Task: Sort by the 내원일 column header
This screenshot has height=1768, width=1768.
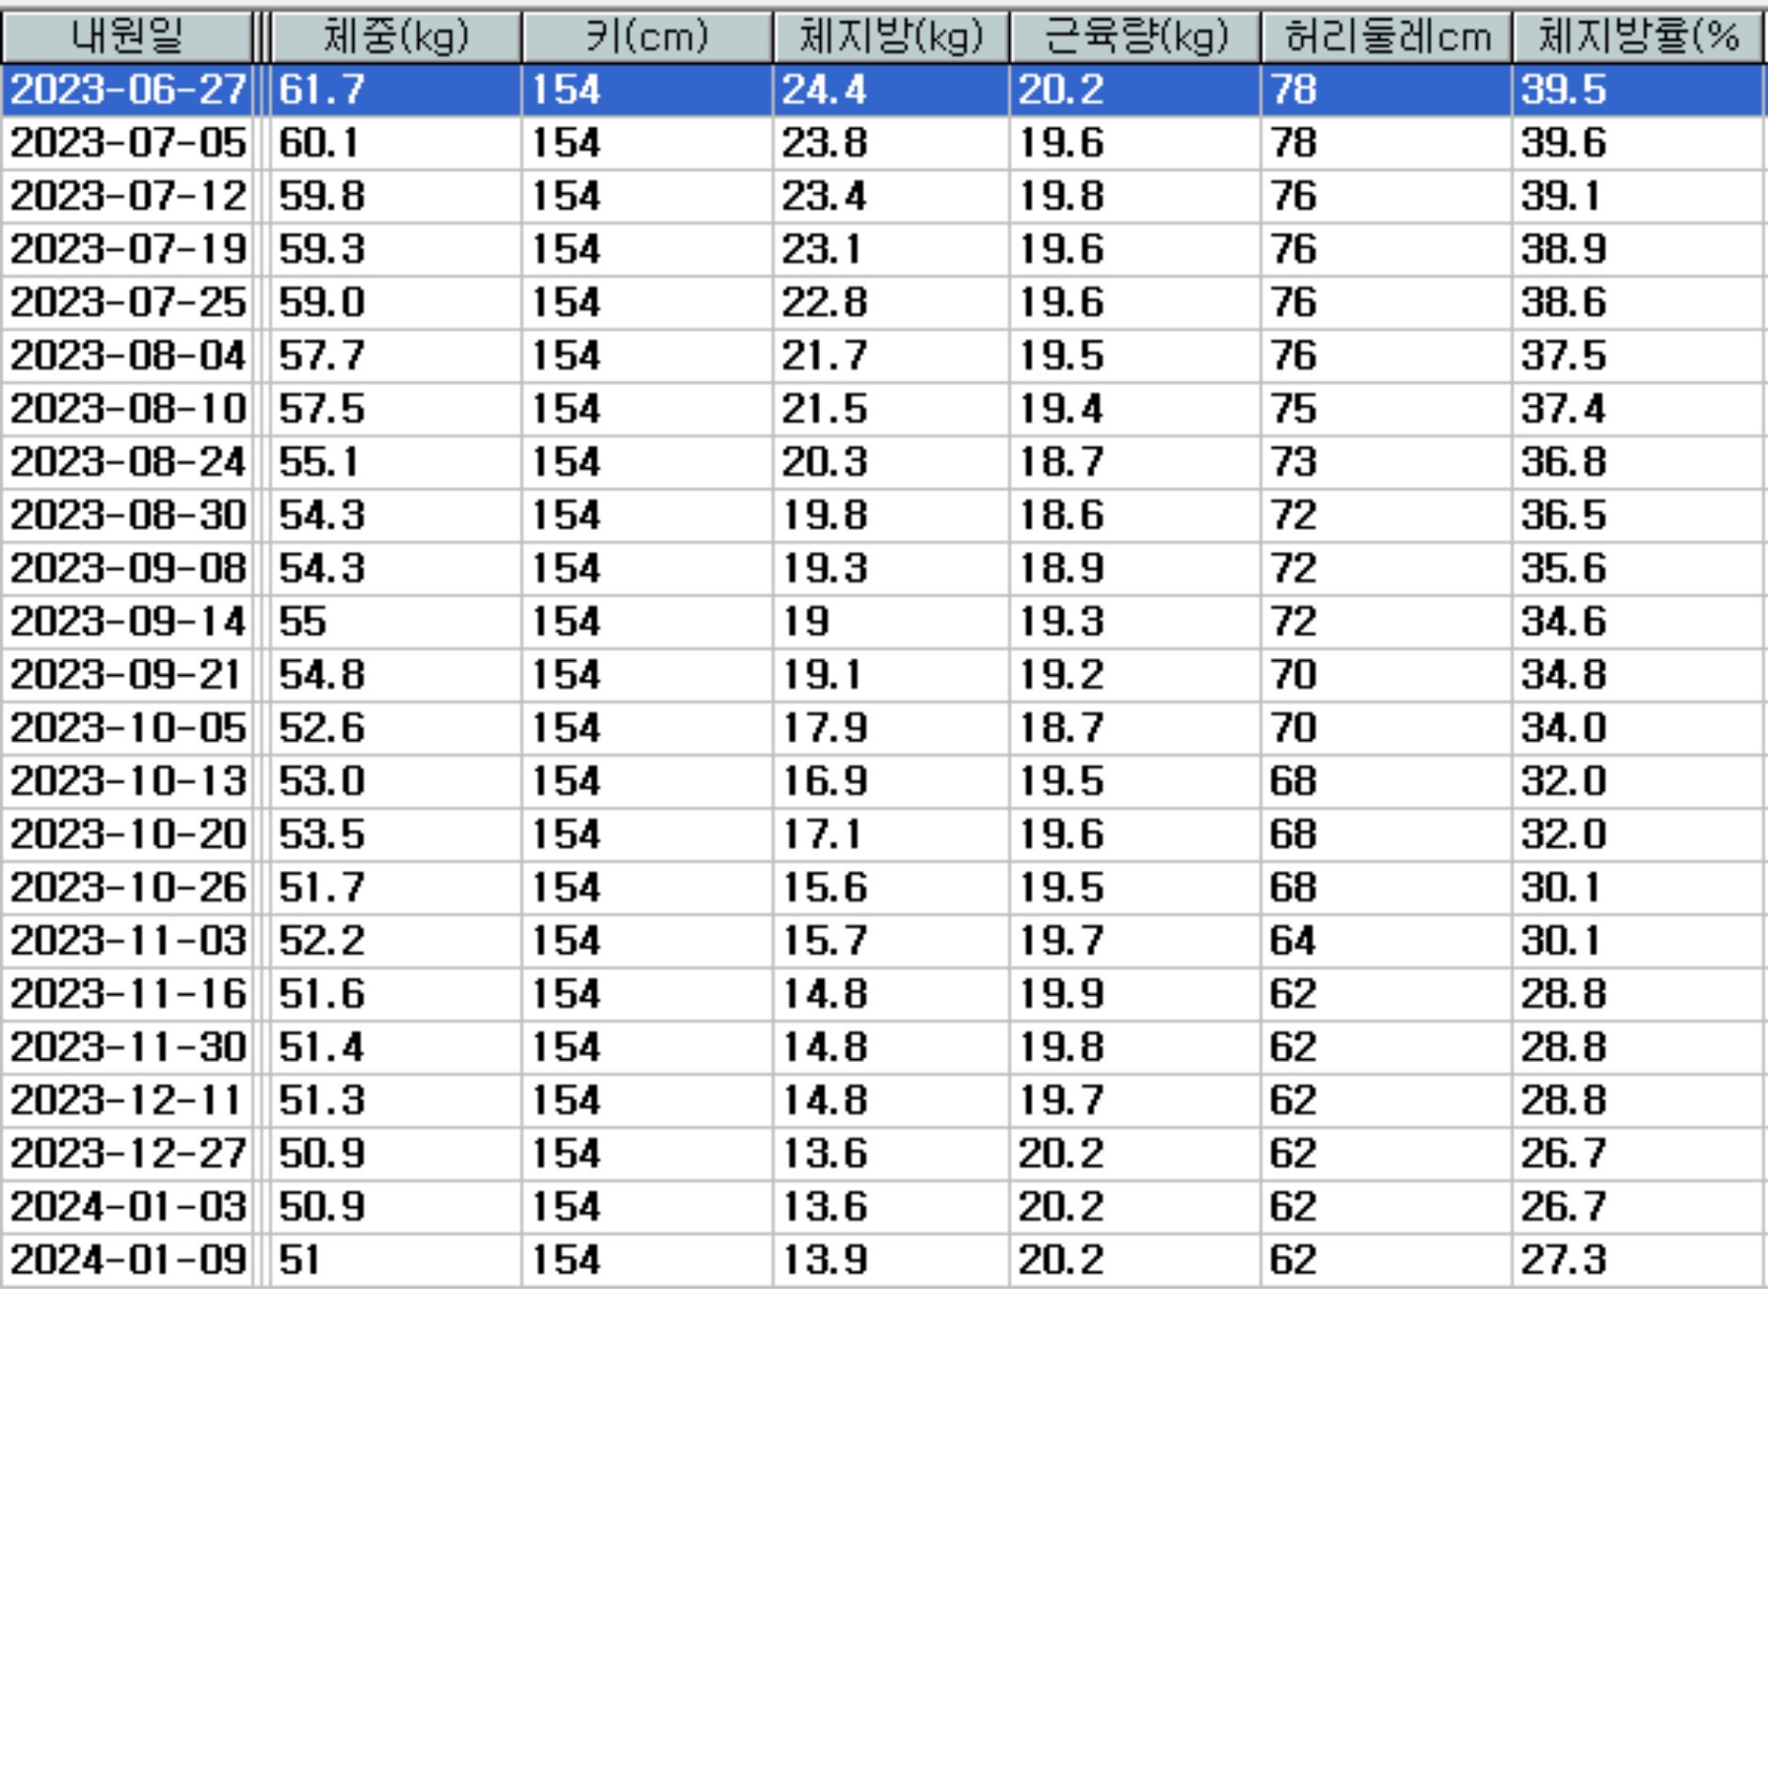Action: pyautogui.click(x=127, y=37)
